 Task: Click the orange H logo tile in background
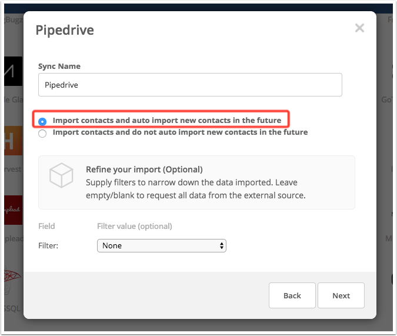pos(14,141)
